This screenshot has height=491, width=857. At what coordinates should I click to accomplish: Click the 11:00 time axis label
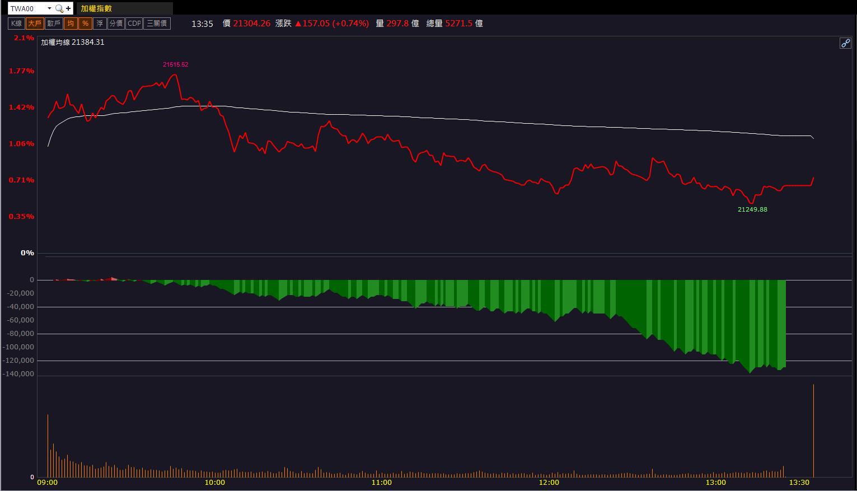pos(382,483)
